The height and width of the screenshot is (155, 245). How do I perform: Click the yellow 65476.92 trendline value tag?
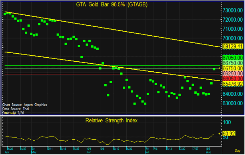233,84
